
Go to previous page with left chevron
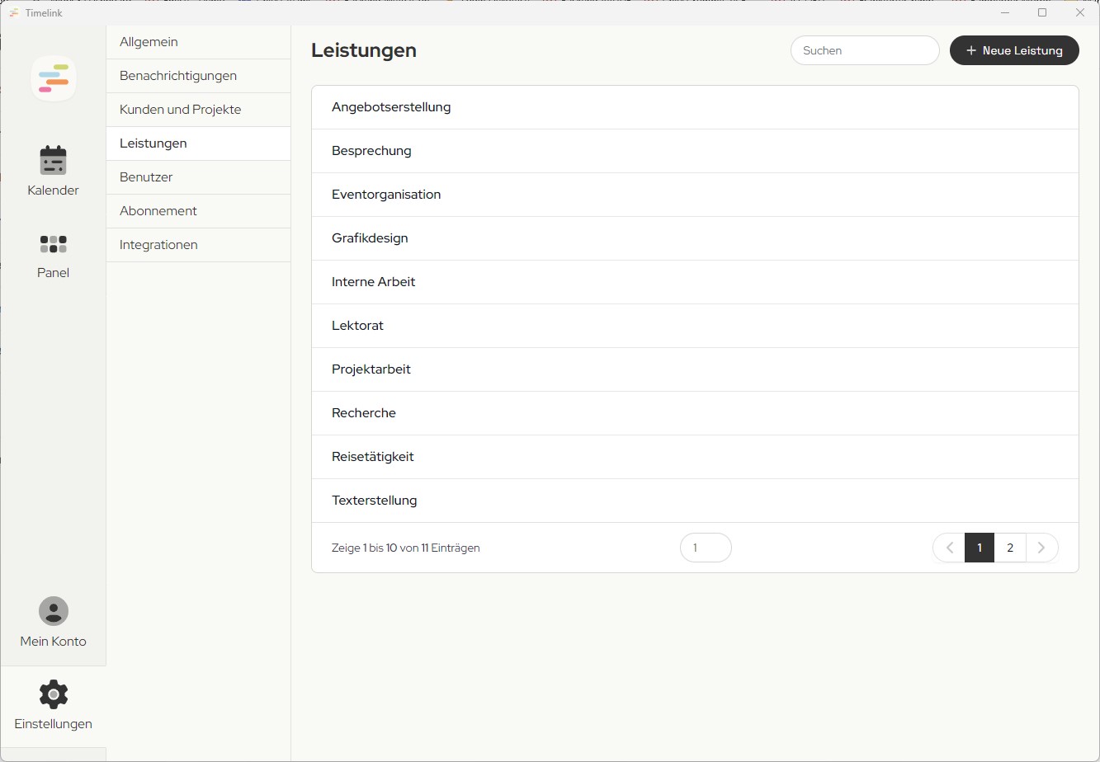pyautogui.click(x=949, y=548)
